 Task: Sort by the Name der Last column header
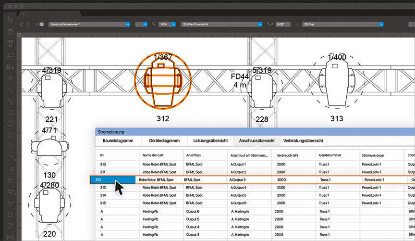pyautogui.click(x=161, y=155)
